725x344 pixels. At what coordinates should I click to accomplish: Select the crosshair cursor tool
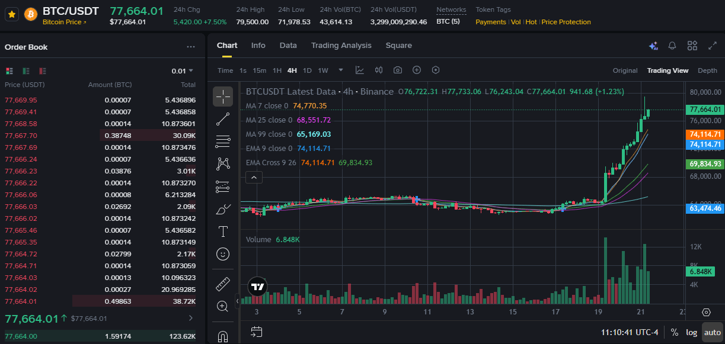pos(223,96)
